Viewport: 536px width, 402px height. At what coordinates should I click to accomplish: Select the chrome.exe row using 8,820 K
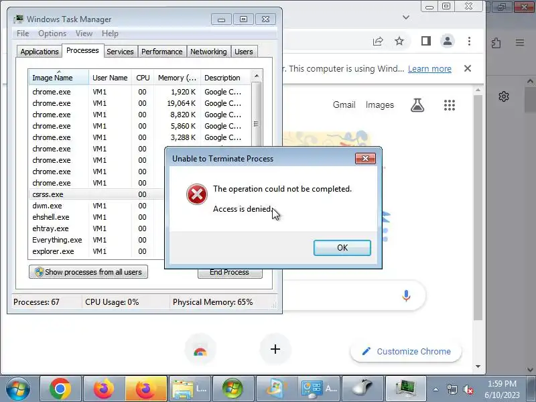coord(140,115)
